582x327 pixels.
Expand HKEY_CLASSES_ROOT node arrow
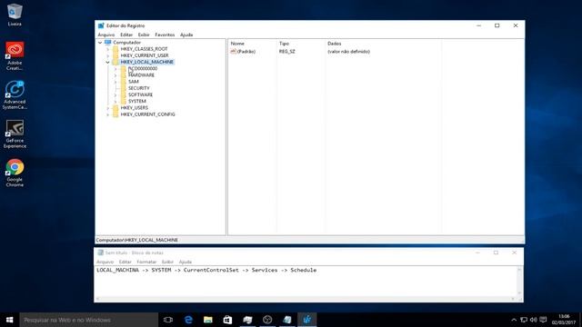pos(107,49)
